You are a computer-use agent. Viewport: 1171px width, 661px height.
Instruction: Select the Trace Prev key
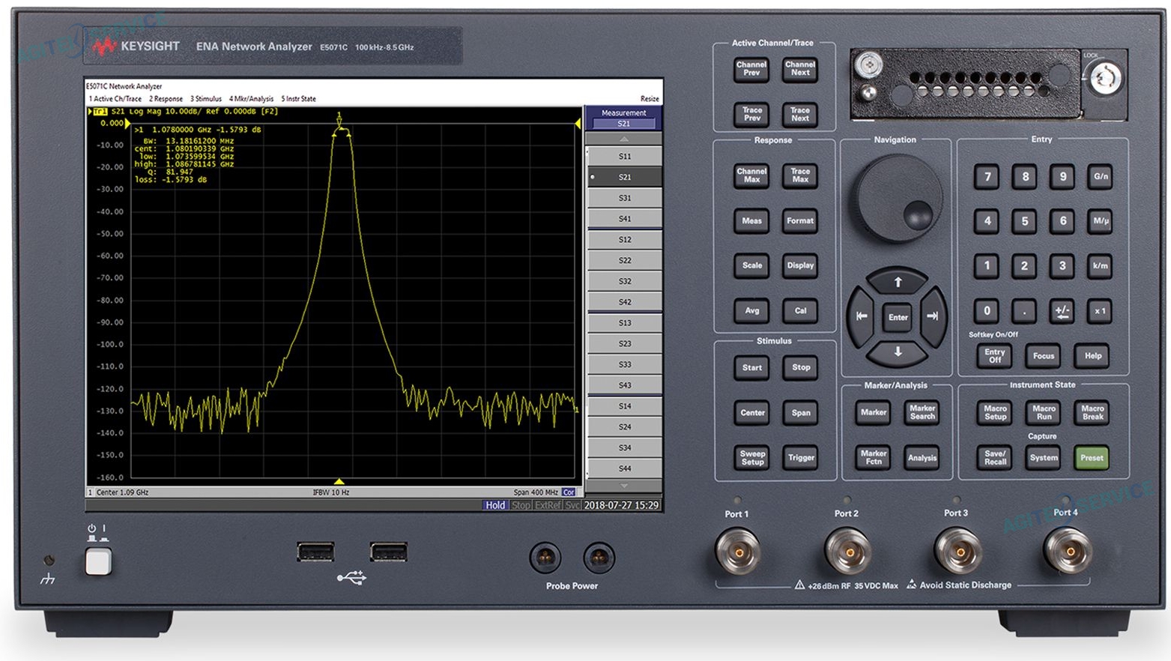[x=751, y=114]
